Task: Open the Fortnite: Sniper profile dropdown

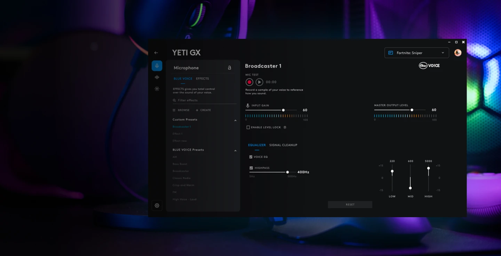Action: 416,53
